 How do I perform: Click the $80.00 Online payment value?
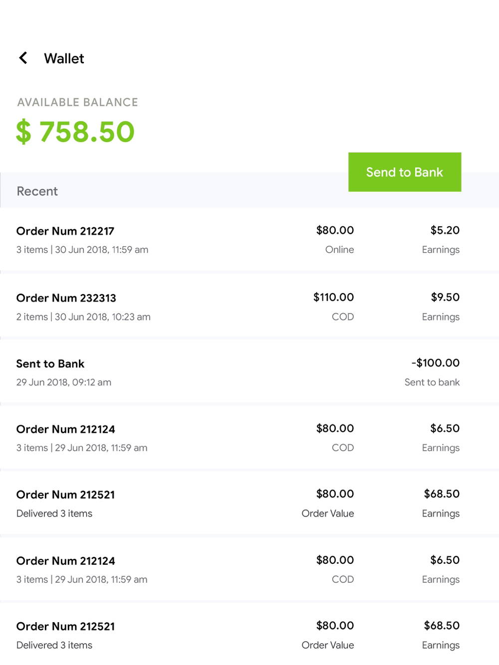[335, 230]
